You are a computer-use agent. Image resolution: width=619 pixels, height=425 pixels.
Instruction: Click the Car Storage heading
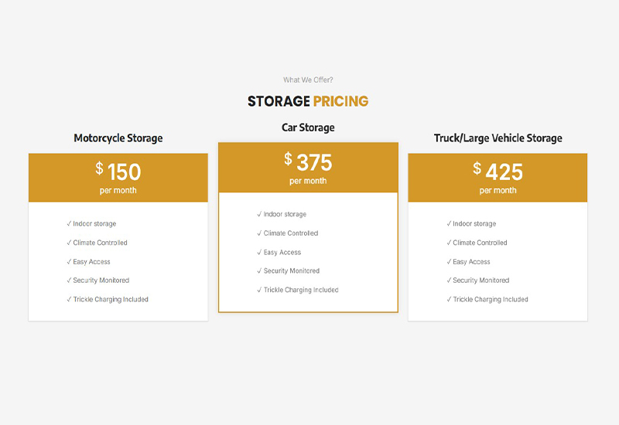[x=308, y=127]
